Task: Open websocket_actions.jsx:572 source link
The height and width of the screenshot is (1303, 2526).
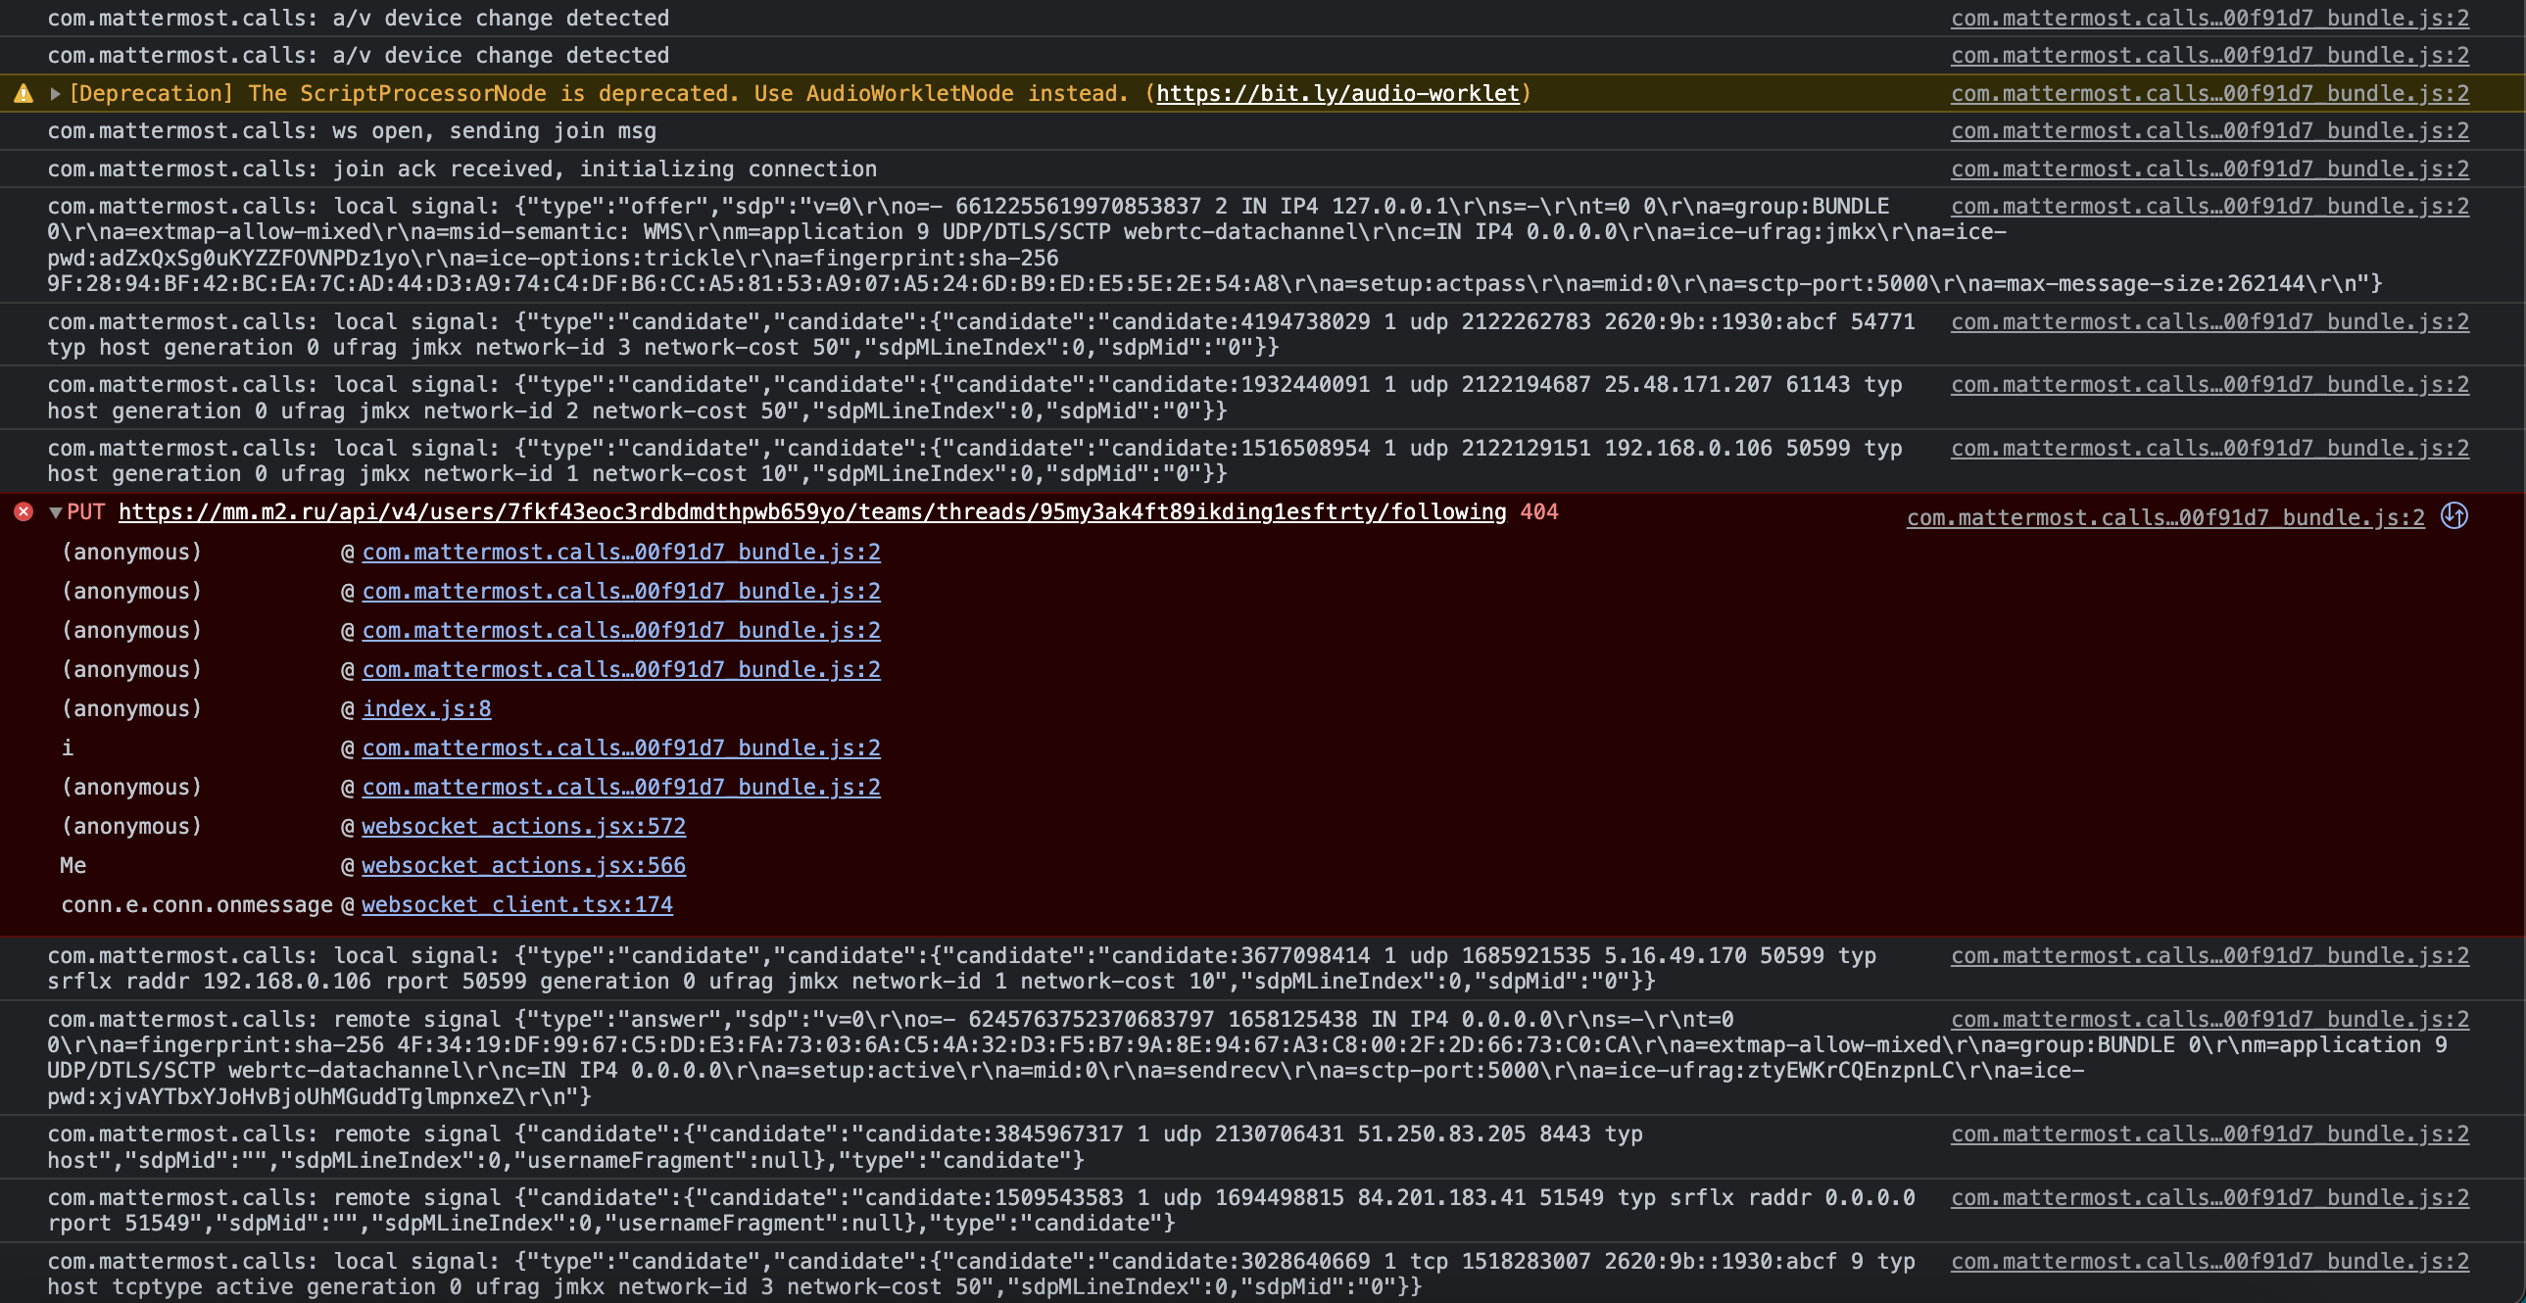Action: (523, 826)
